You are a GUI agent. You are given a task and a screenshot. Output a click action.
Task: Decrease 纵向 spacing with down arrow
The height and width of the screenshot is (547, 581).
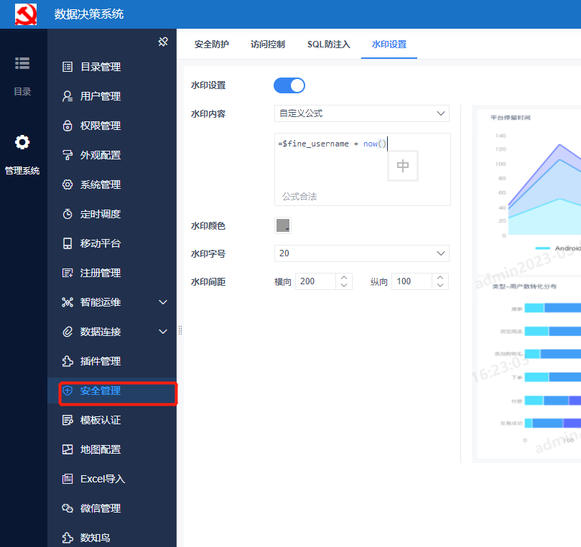point(440,285)
